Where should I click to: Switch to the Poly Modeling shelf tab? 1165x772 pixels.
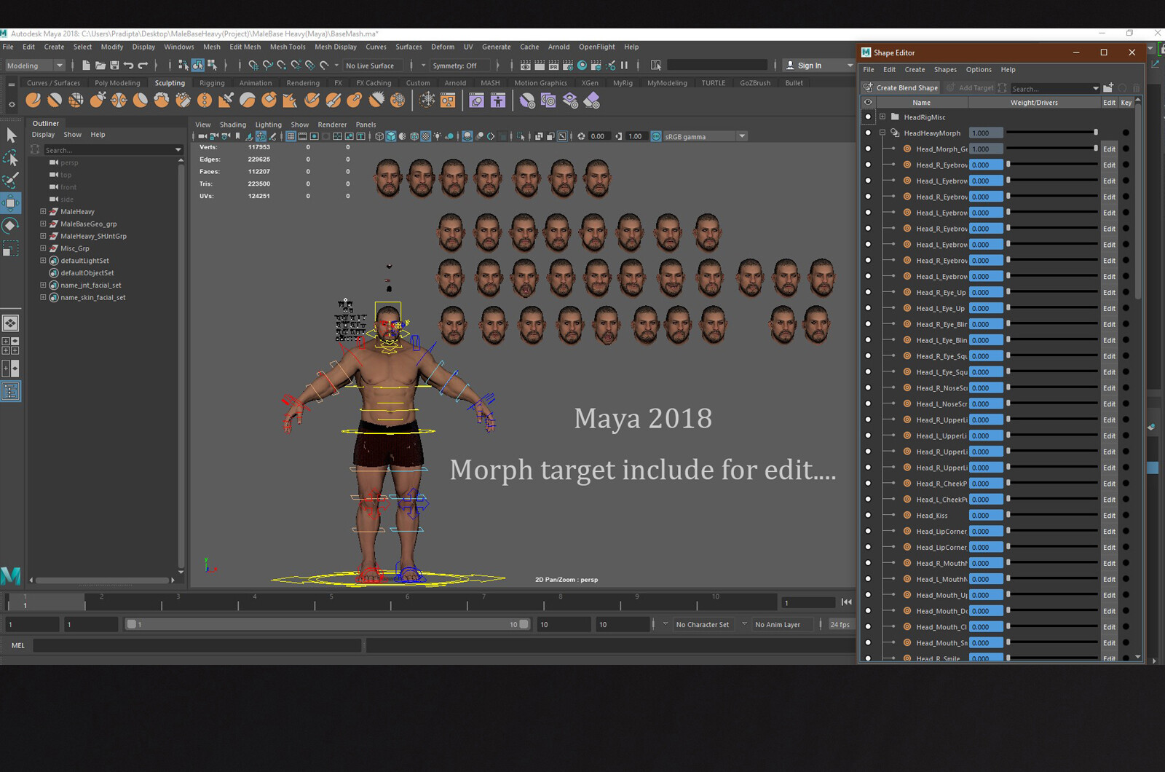click(x=118, y=82)
